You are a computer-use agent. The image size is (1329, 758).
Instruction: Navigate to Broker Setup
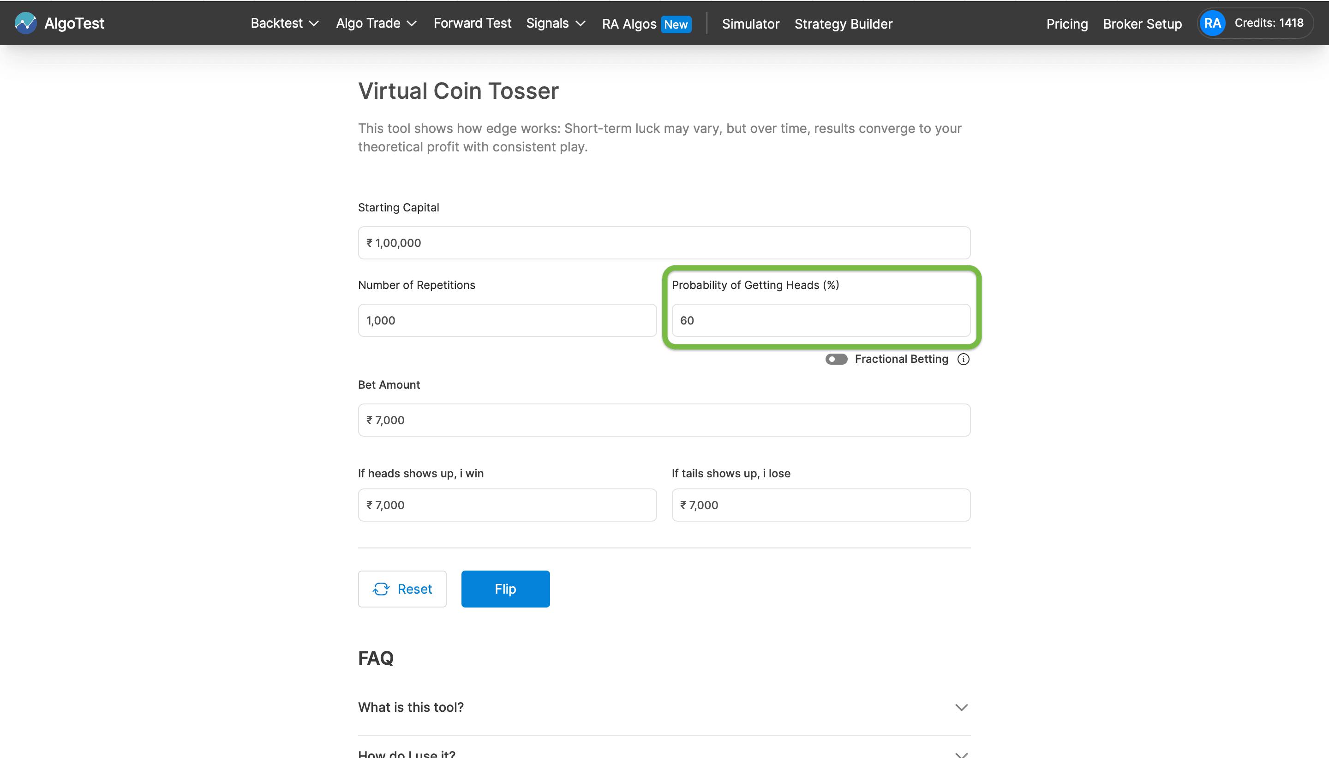click(1142, 24)
